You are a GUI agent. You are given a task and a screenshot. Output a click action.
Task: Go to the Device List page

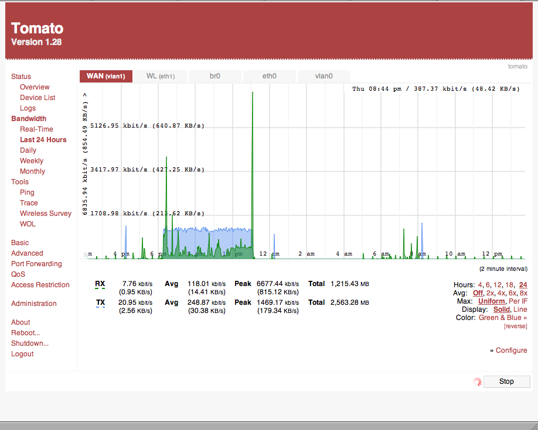(38, 98)
